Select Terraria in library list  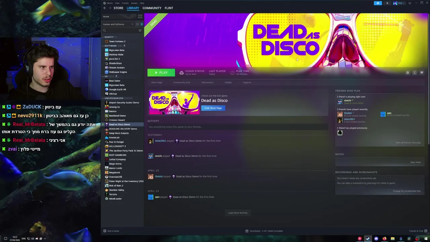[x=113, y=194]
